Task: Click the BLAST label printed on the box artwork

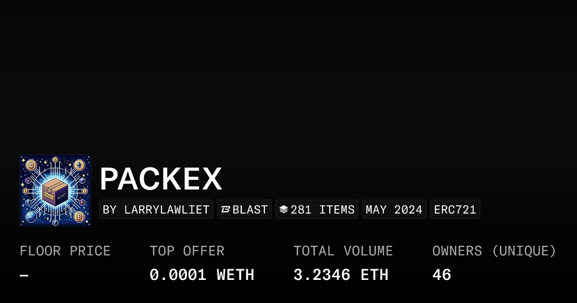Action: pyautogui.click(x=62, y=197)
